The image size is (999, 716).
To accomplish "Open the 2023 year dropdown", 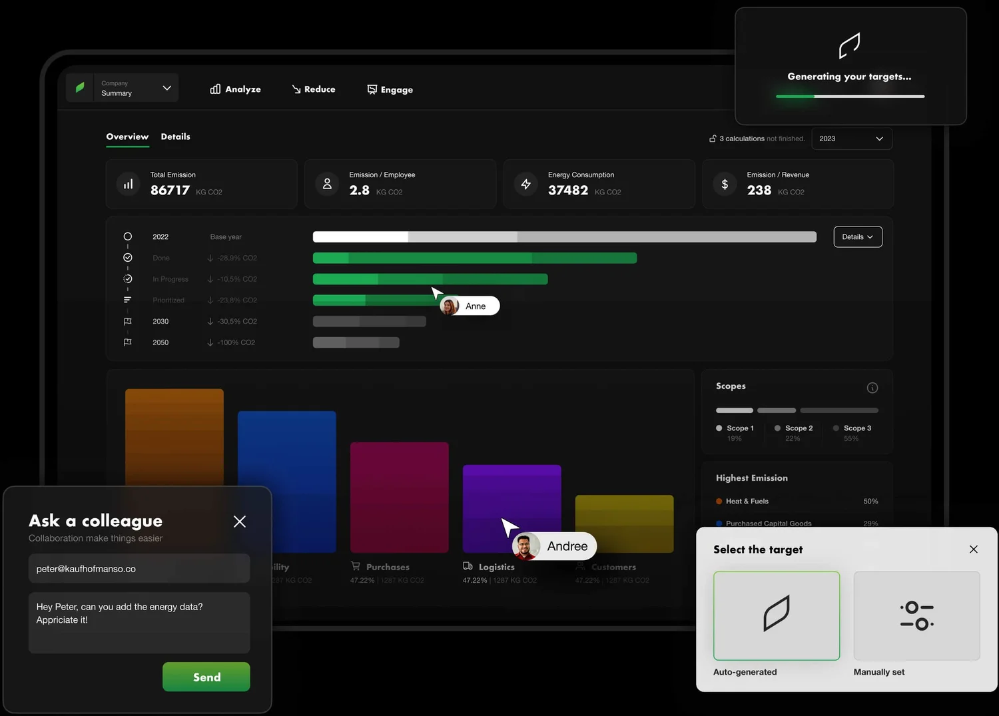I will pyautogui.click(x=851, y=138).
